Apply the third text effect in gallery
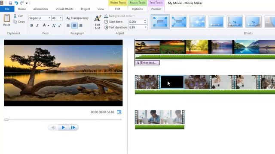This screenshot has height=154, width=275. pyautogui.click(x=197, y=22)
